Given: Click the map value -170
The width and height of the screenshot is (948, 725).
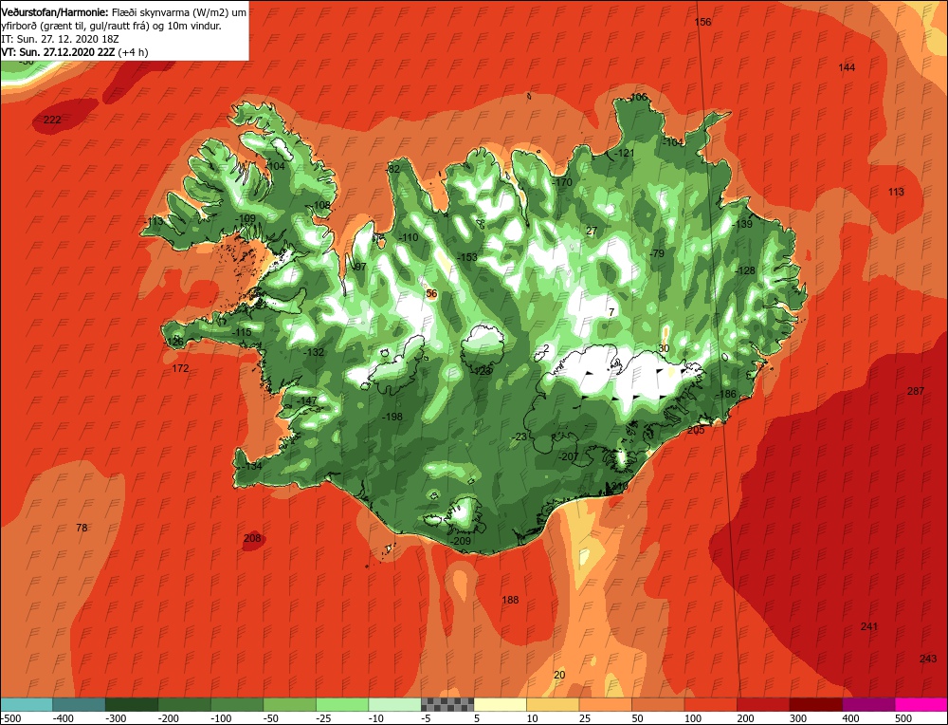Looking at the screenshot, I should pyautogui.click(x=561, y=182).
